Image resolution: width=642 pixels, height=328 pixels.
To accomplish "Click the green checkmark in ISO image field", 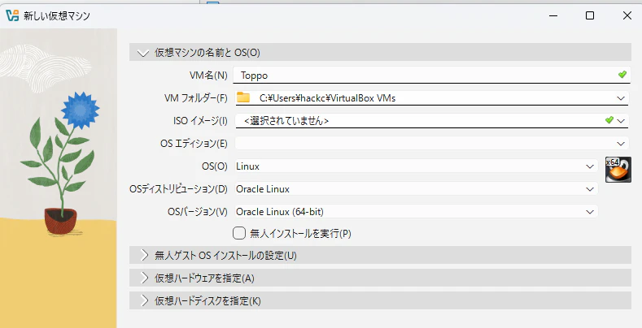I will (x=609, y=119).
